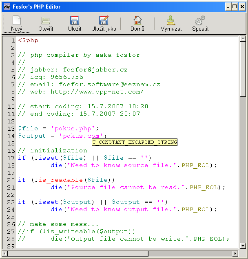Click the 'start coding: 15.7.2007 18:20' line

(83, 106)
